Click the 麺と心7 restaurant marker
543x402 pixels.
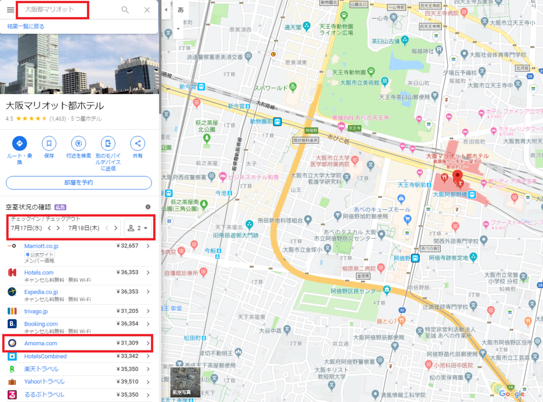click(402, 321)
